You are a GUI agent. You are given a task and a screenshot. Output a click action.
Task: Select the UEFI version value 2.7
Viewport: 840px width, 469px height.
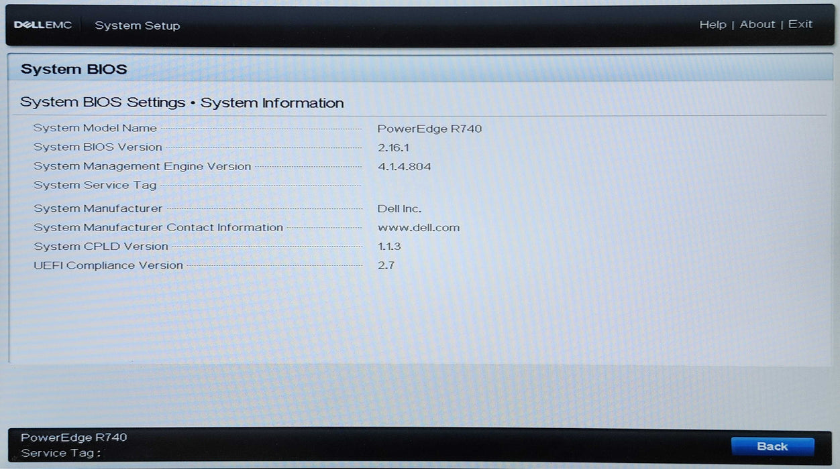(386, 265)
